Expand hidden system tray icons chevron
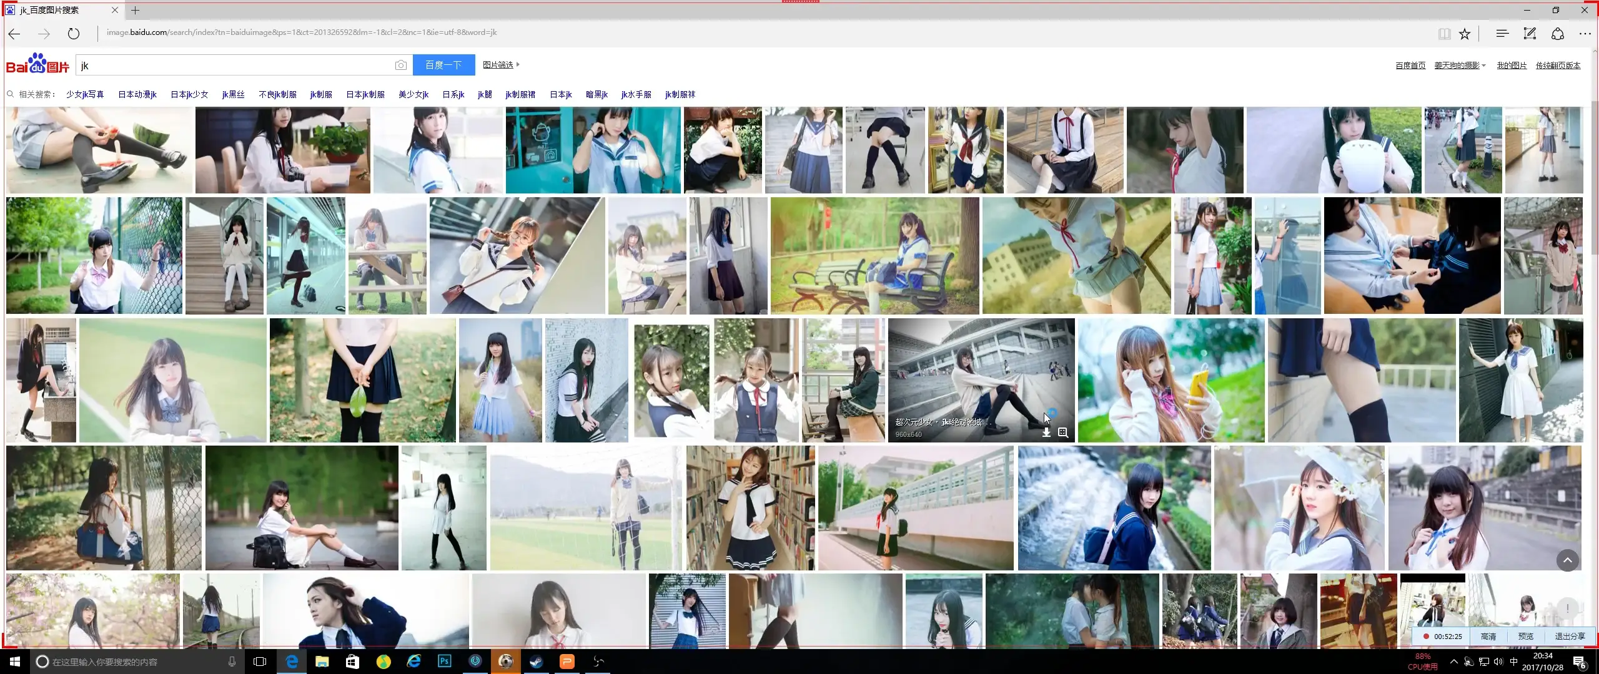The image size is (1599, 674). coord(1454,662)
